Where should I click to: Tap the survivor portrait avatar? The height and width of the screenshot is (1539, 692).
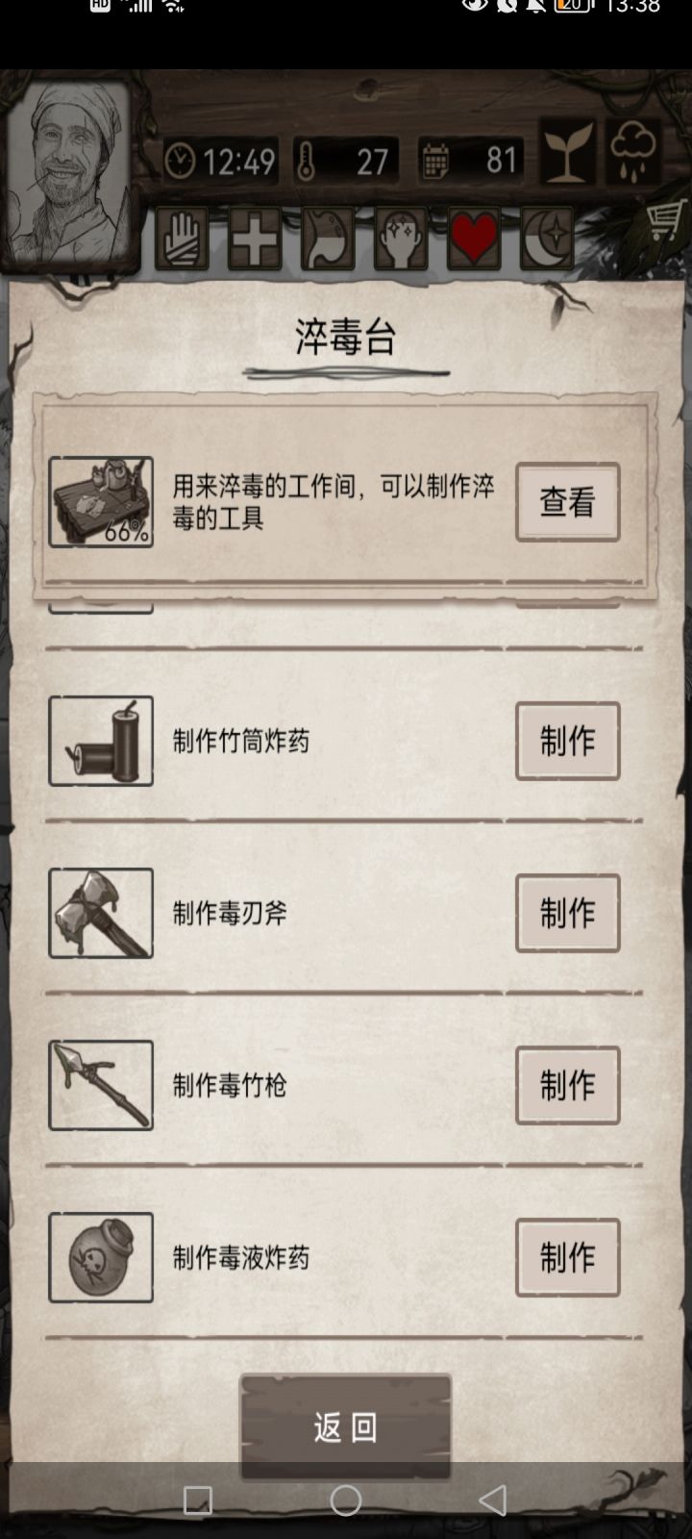click(x=67, y=171)
